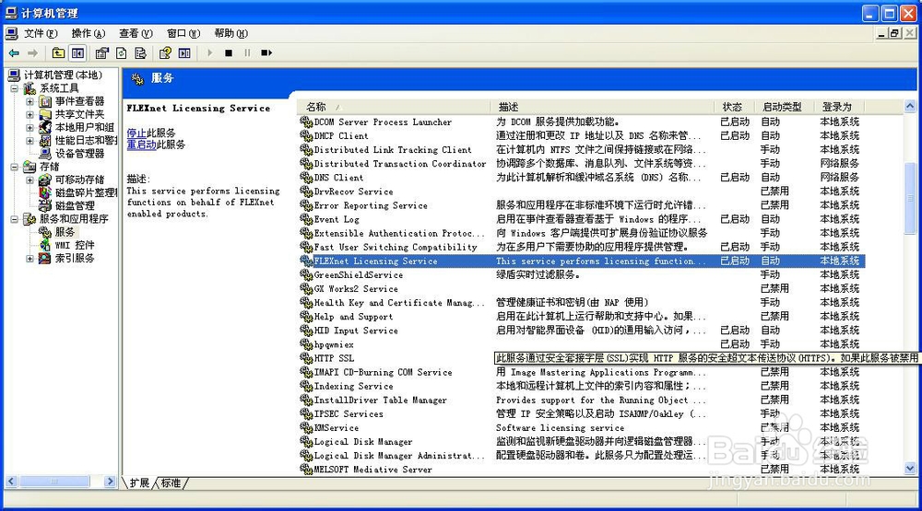Expand the 本地用户和组 node

click(30, 127)
